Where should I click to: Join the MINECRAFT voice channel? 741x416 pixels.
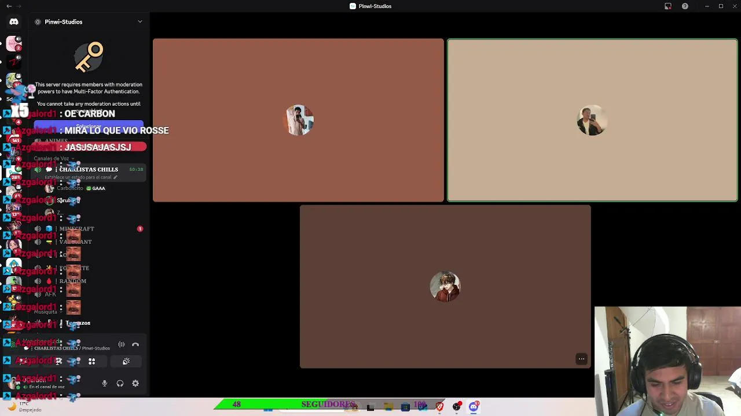coord(76,229)
